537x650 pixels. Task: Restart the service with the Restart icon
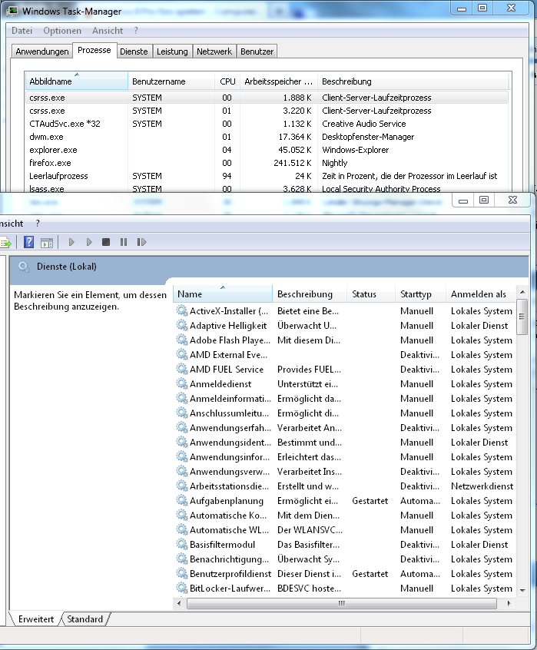click(x=141, y=242)
